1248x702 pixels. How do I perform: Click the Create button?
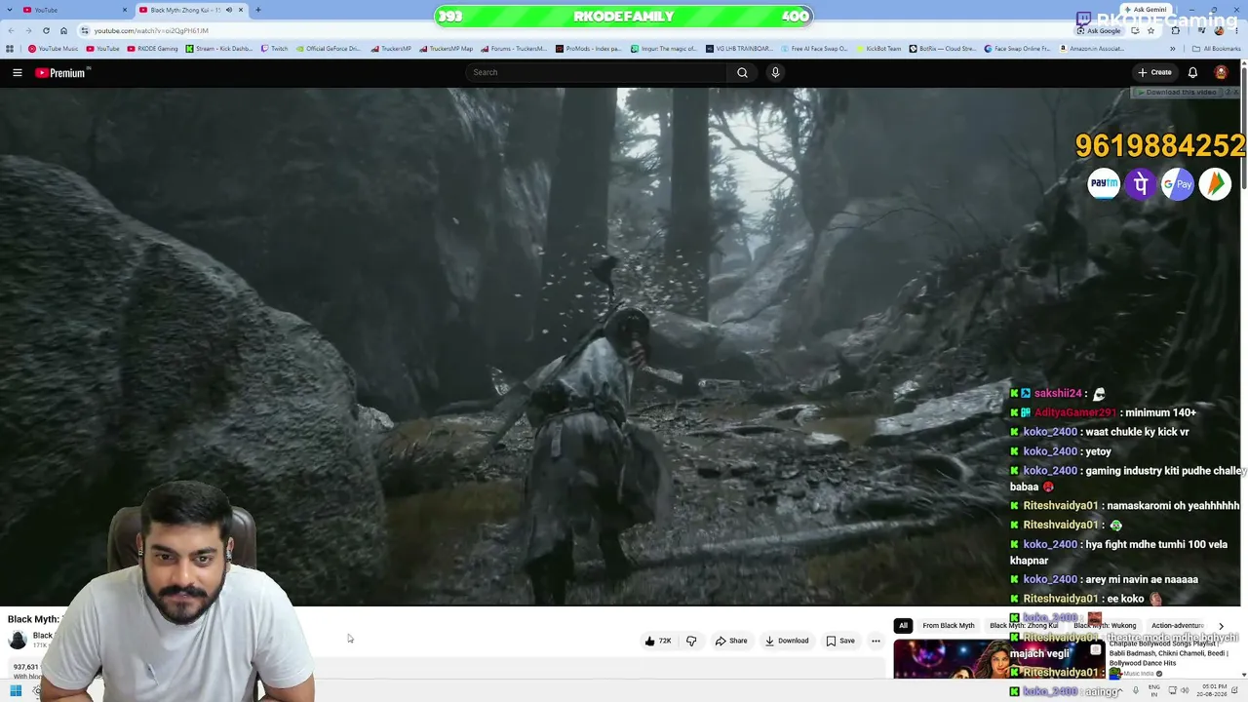1154,72
